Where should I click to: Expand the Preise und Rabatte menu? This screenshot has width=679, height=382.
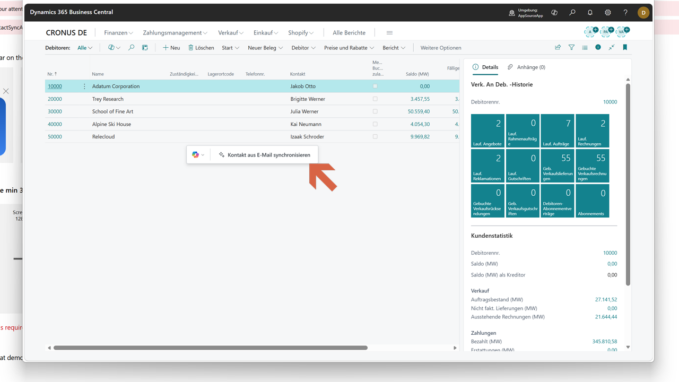[x=349, y=48]
